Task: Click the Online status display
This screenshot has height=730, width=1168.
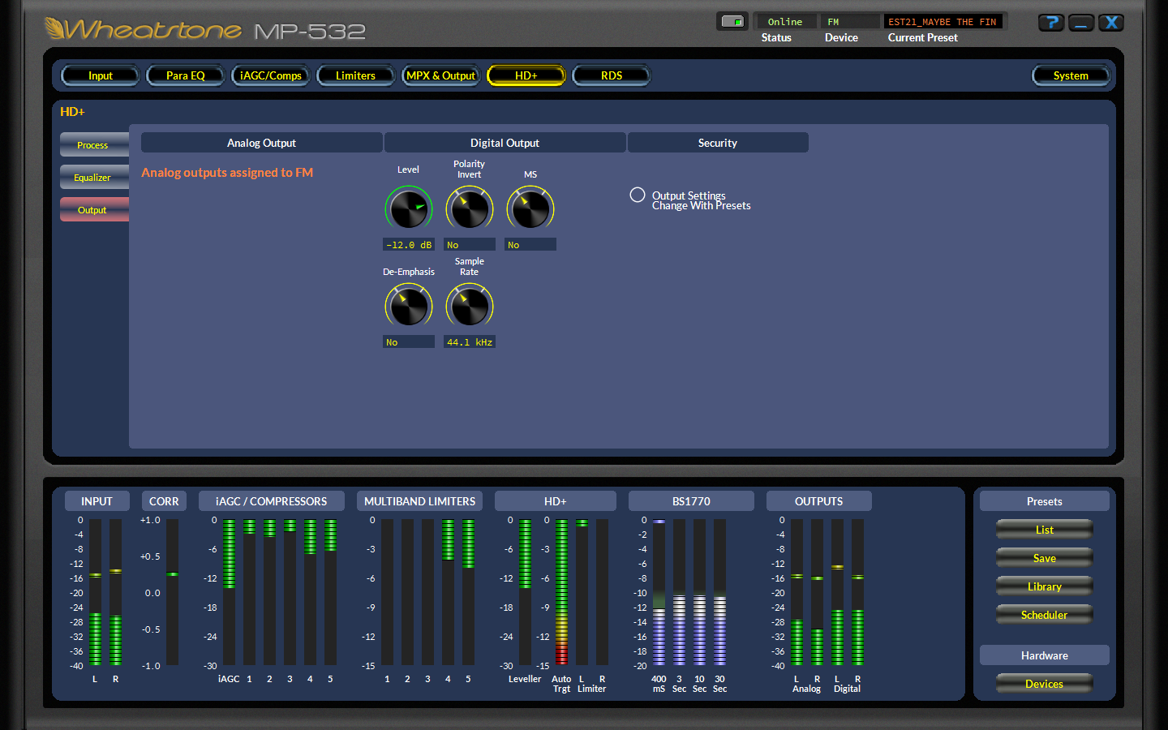Action: (x=785, y=22)
